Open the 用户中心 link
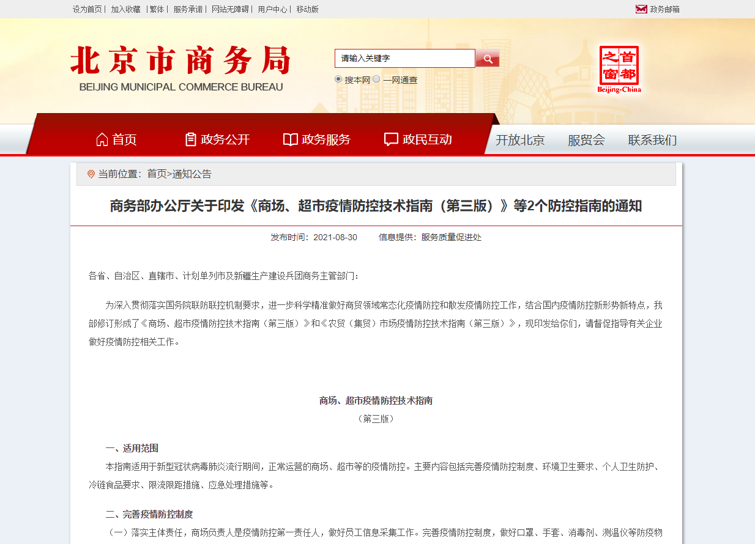 272,9
